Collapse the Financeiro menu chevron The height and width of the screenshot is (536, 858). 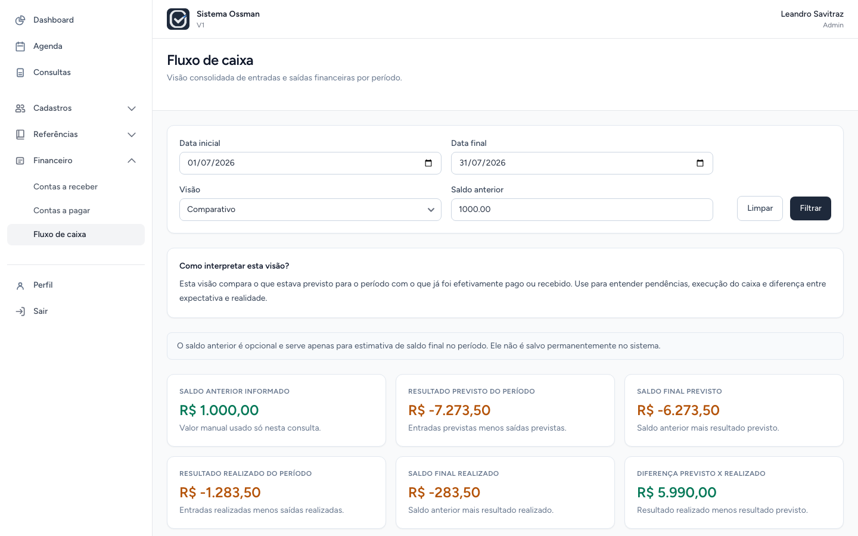tap(132, 161)
